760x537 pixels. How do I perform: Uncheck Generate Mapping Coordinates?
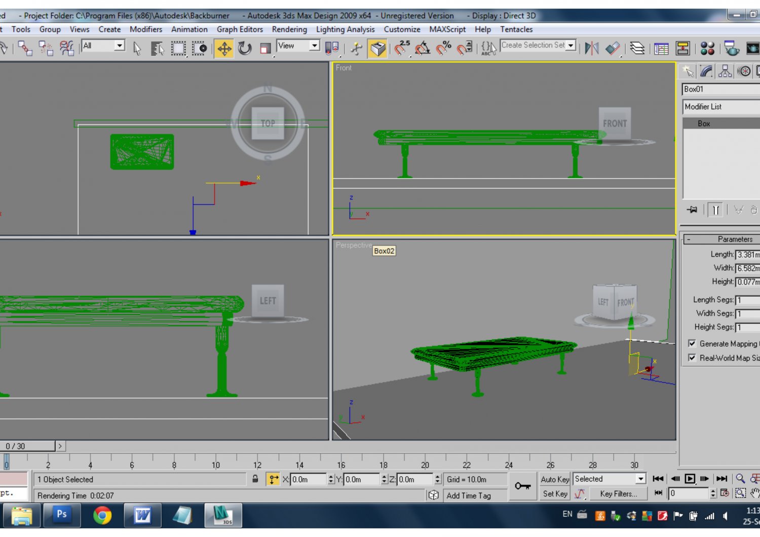(693, 344)
